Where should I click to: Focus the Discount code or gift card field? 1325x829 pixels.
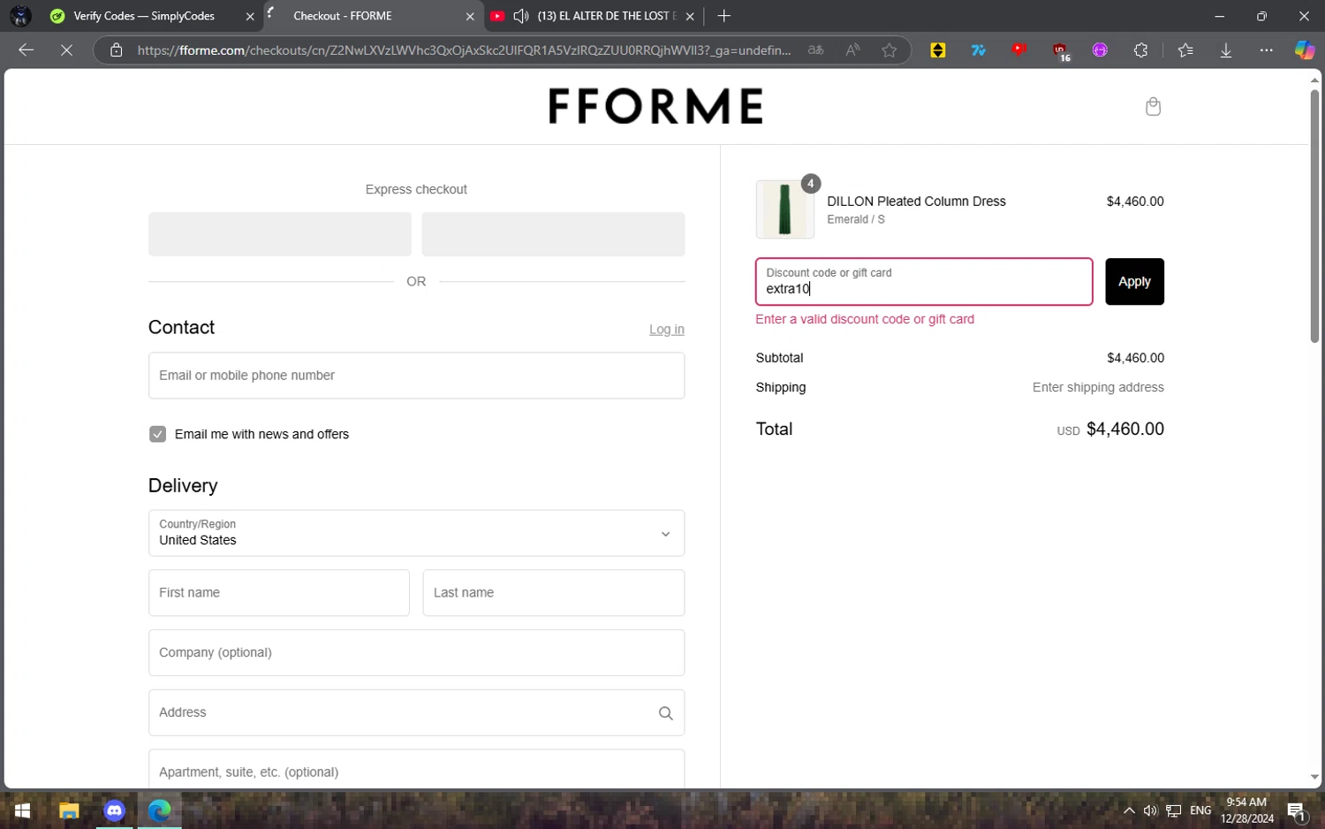click(x=924, y=282)
